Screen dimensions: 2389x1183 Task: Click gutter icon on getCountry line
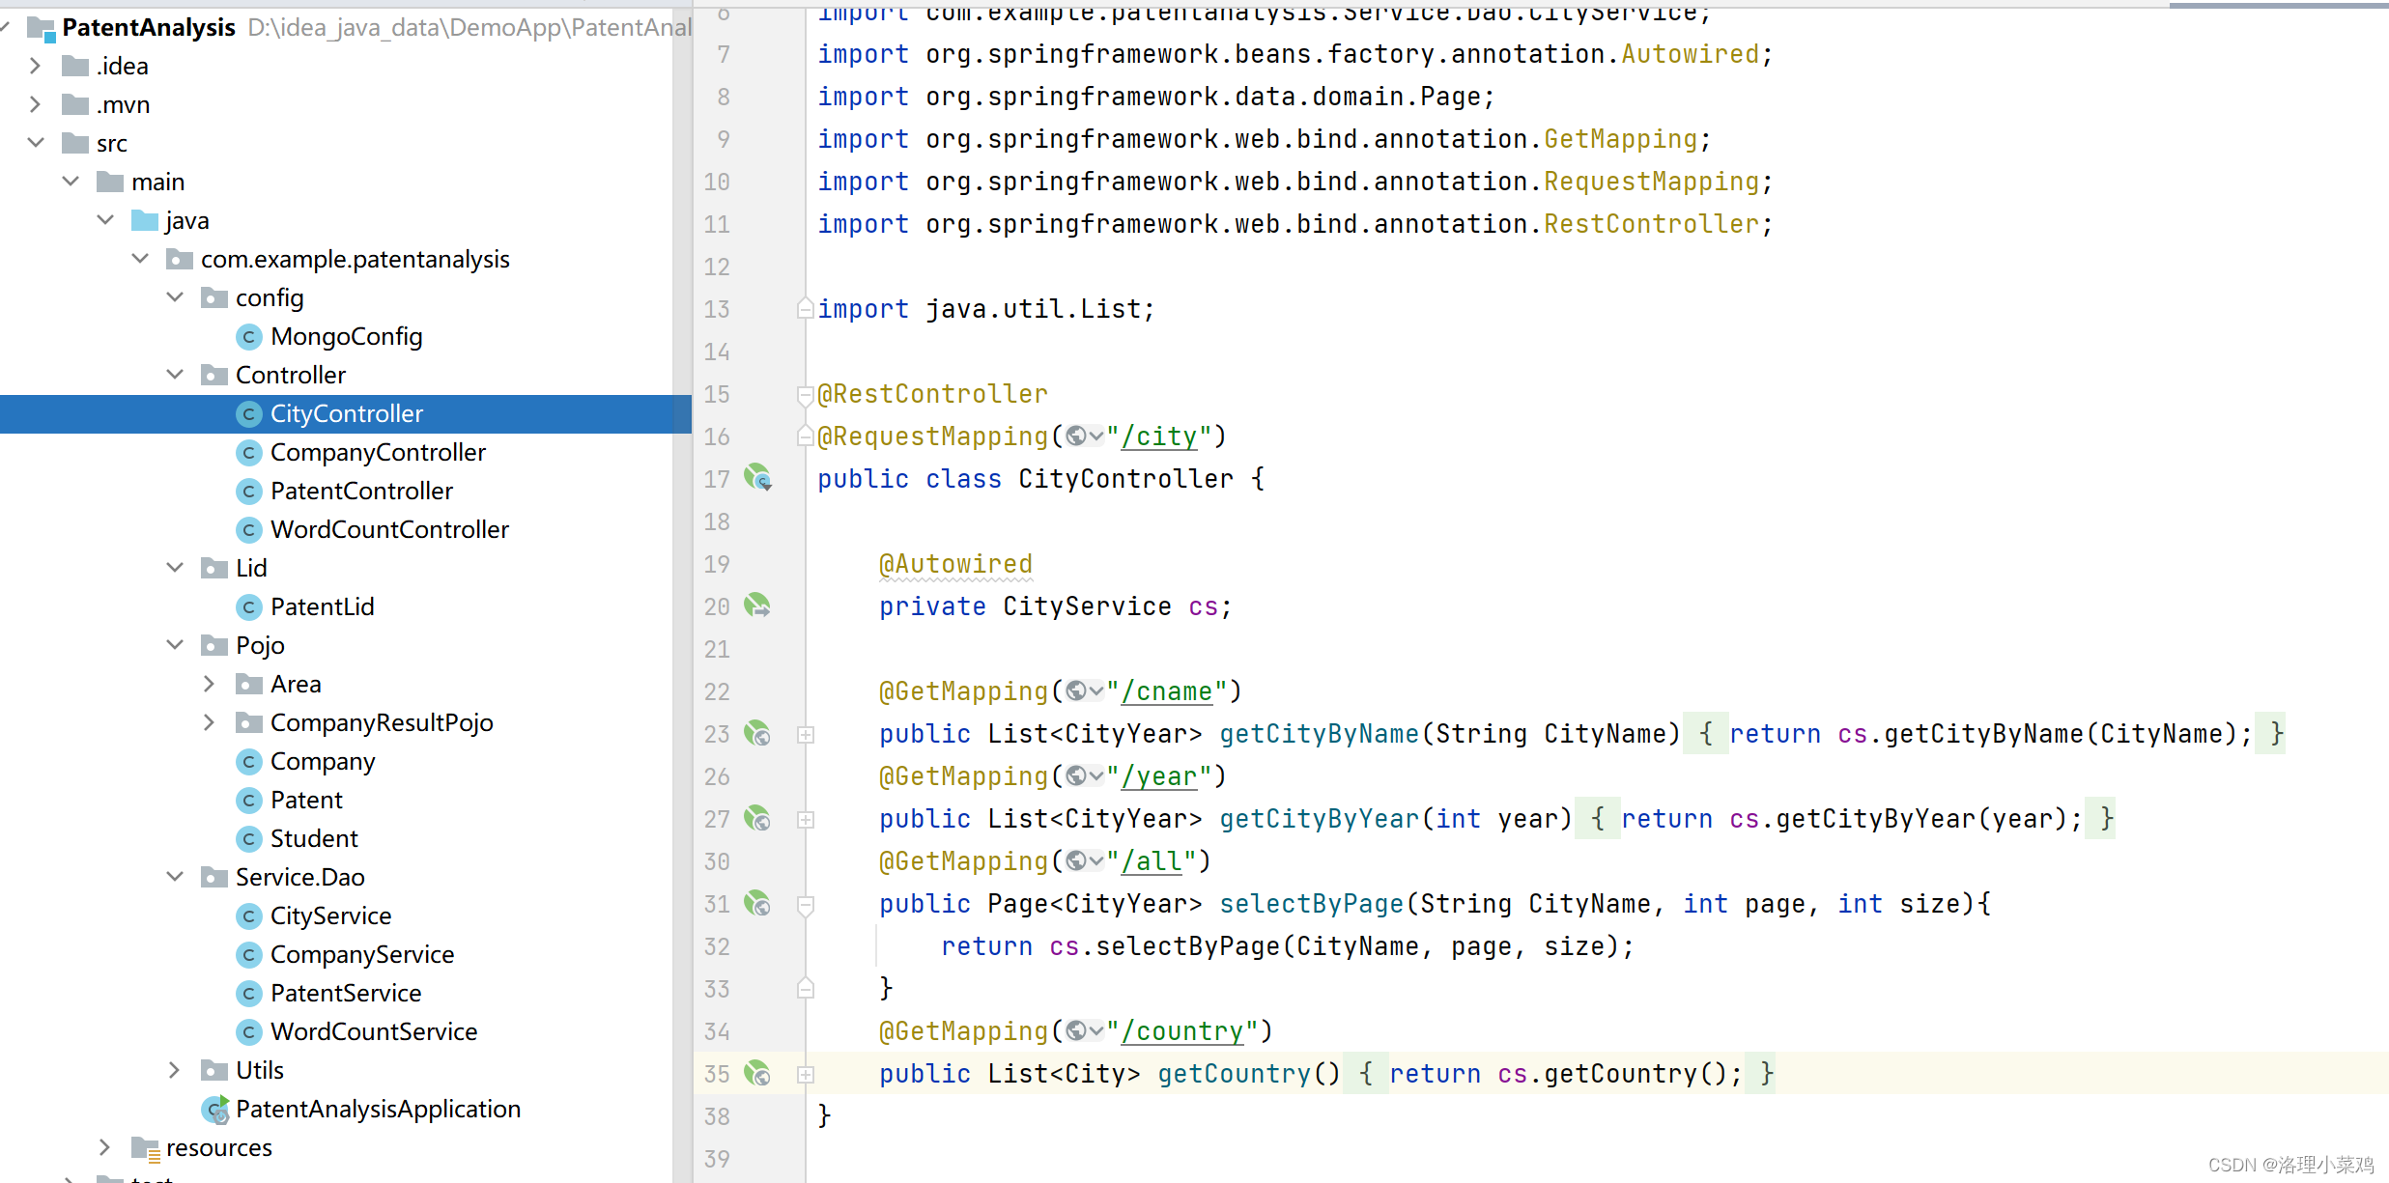[757, 1074]
